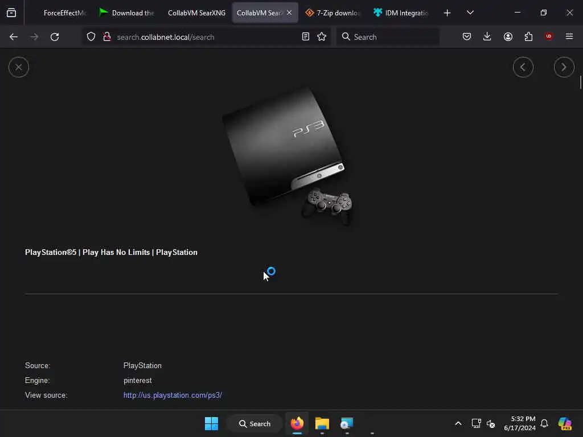583x437 pixels.
Task: Open a new browser tab
Action: pos(447,13)
